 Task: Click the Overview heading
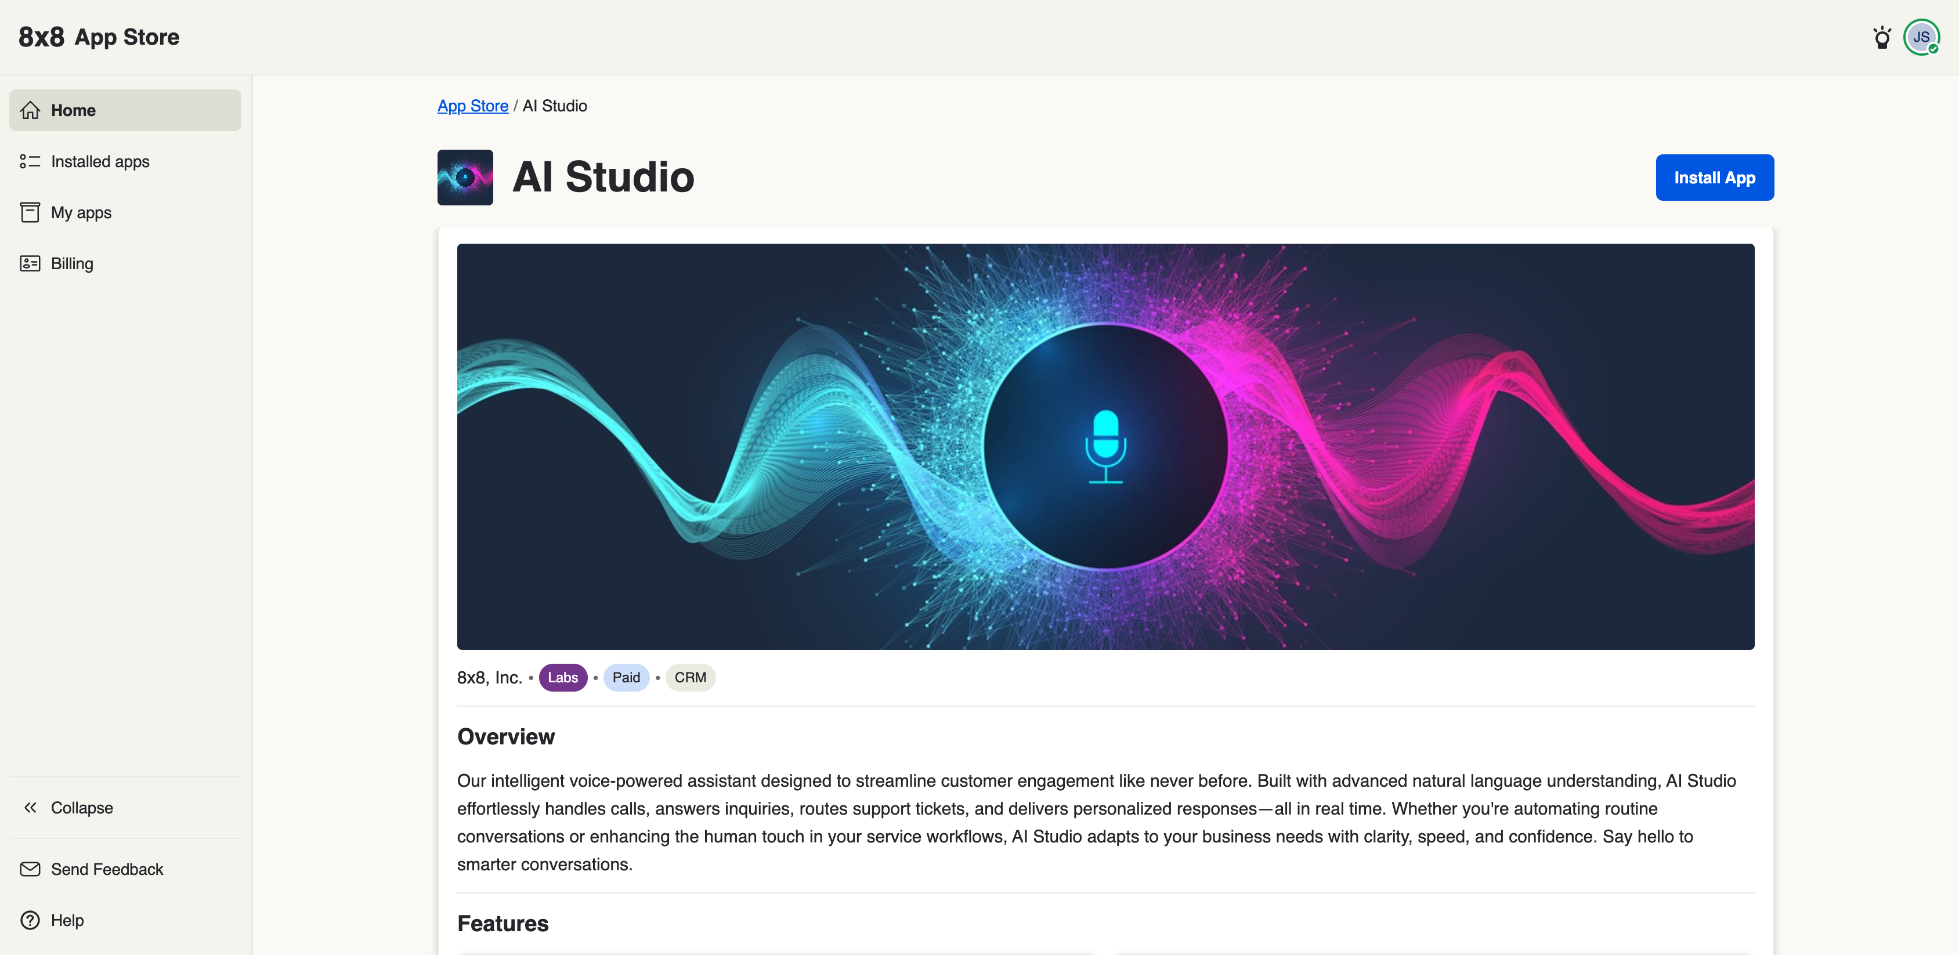(x=507, y=736)
